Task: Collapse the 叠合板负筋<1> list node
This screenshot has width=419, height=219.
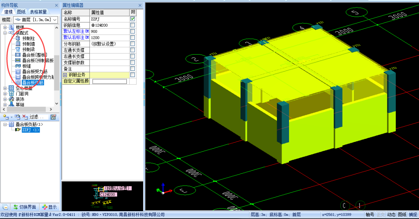Action: pyautogui.click(x=5, y=125)
